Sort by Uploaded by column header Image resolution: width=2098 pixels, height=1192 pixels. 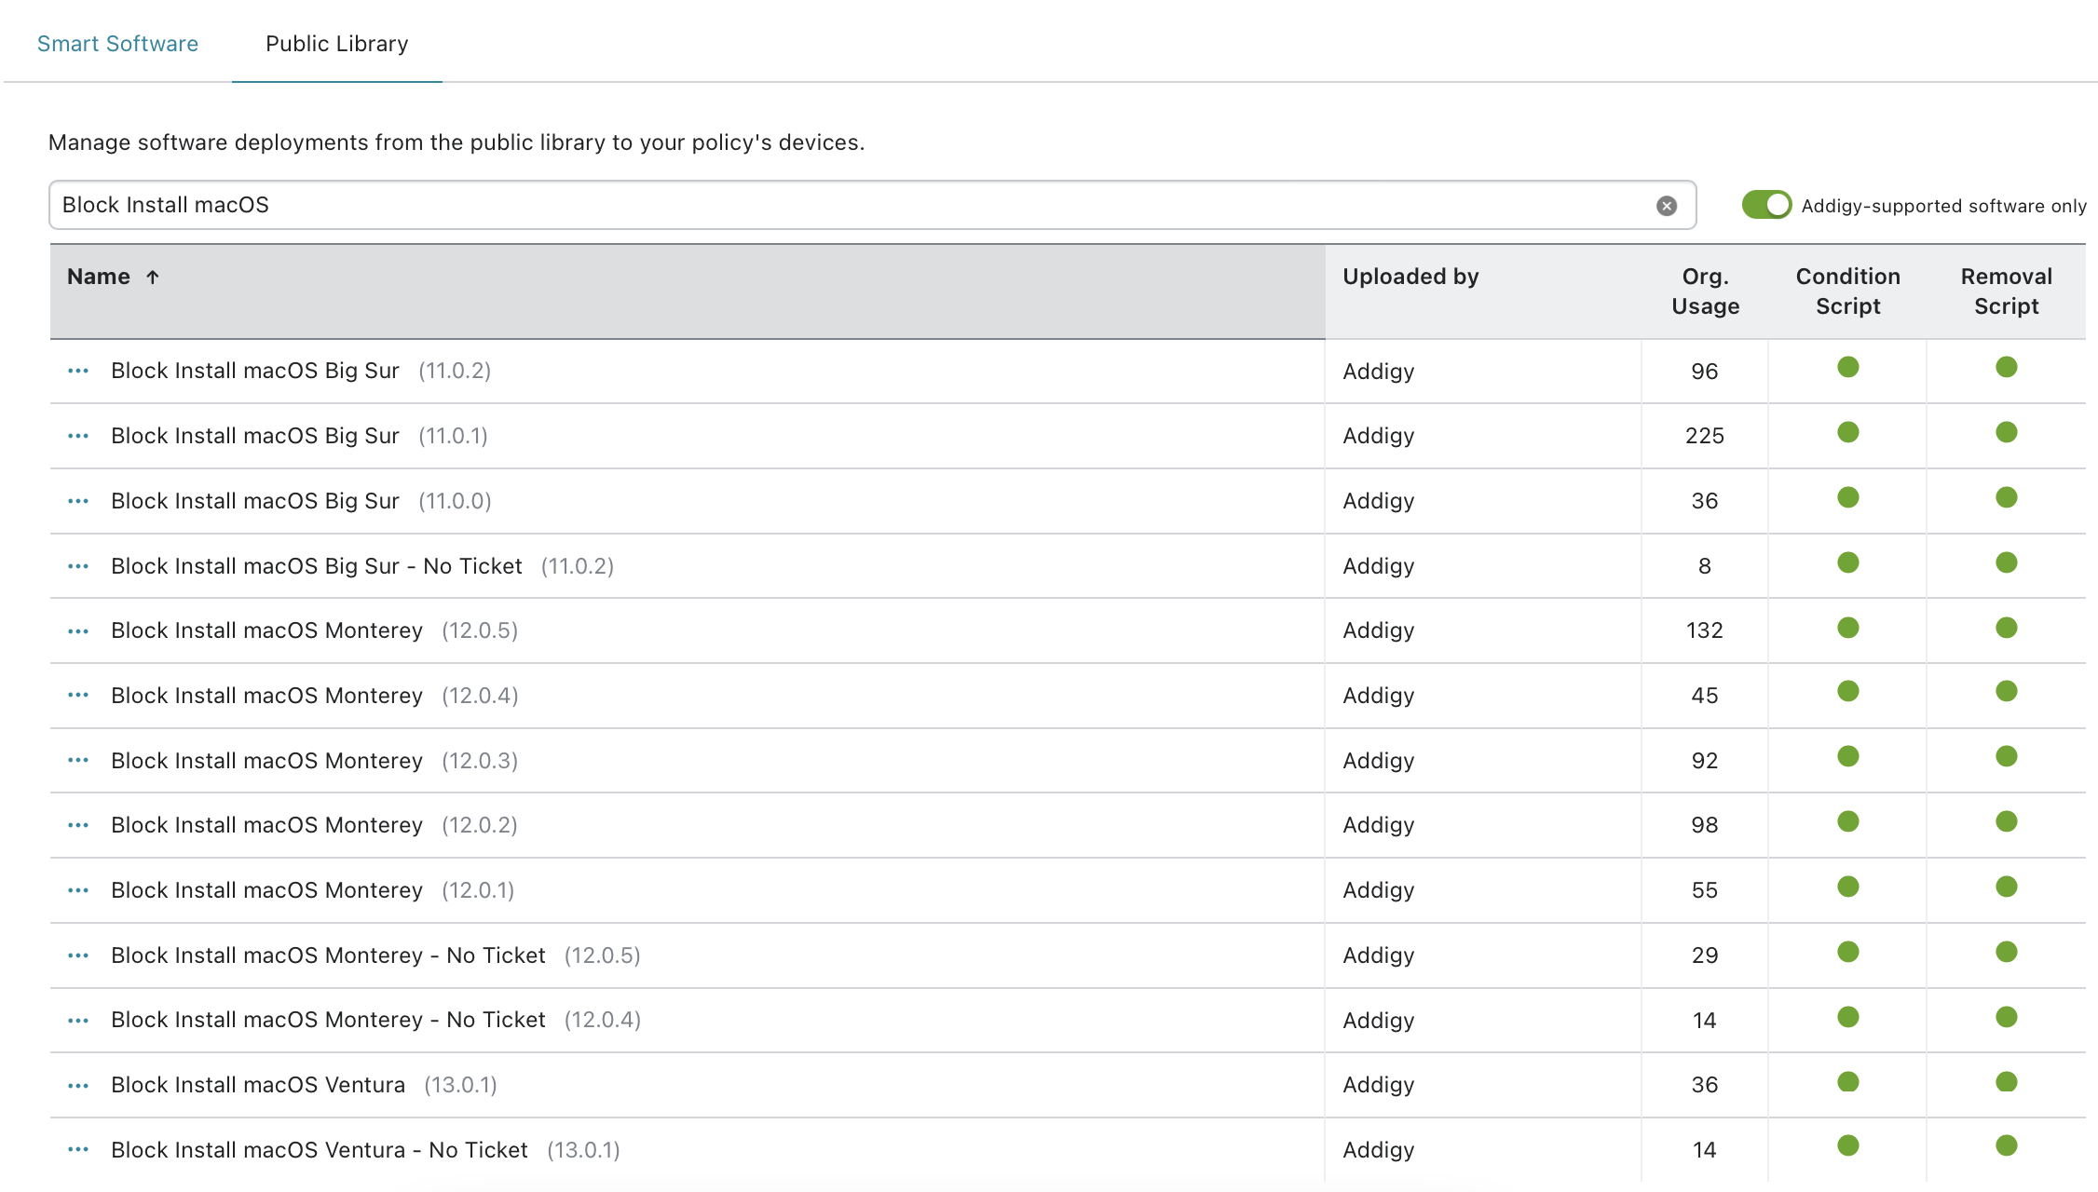point(1410,277)
